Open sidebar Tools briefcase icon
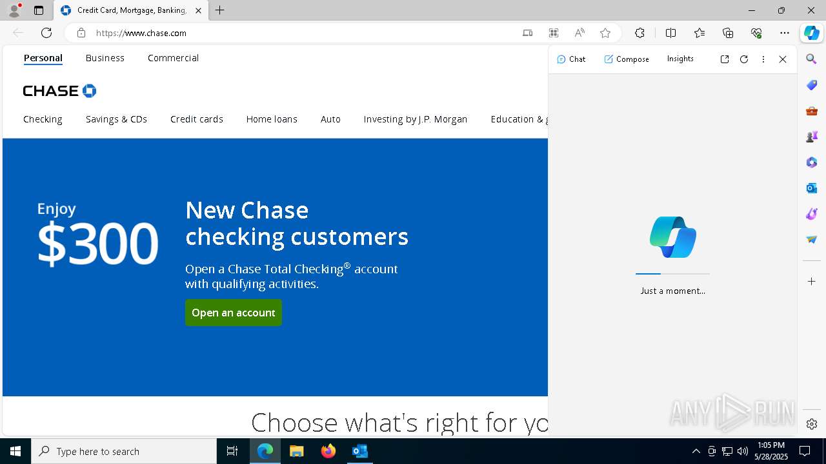Viewport: 826px width, 464px height. (x=812, y=111)
